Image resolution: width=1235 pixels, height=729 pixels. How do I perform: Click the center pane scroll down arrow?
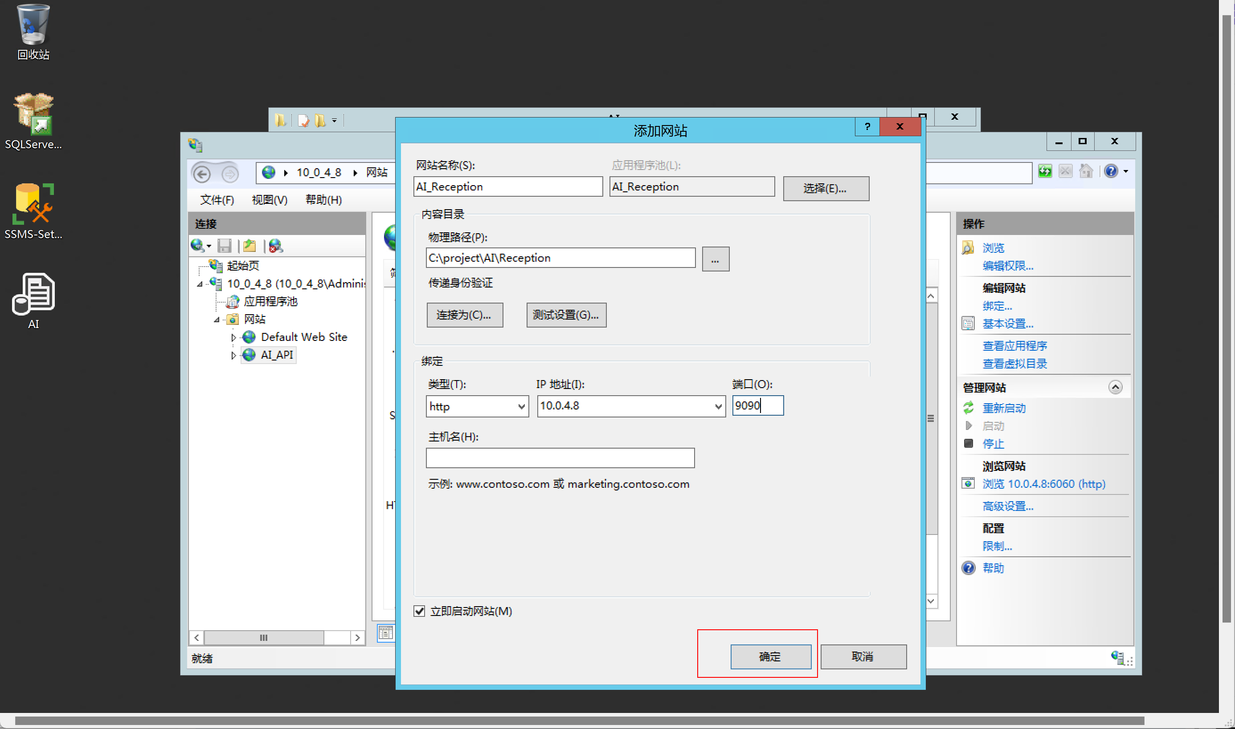pos(931,601)
